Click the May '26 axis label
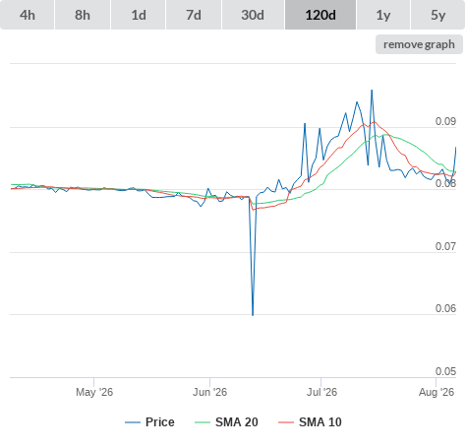 coord(94,392)
